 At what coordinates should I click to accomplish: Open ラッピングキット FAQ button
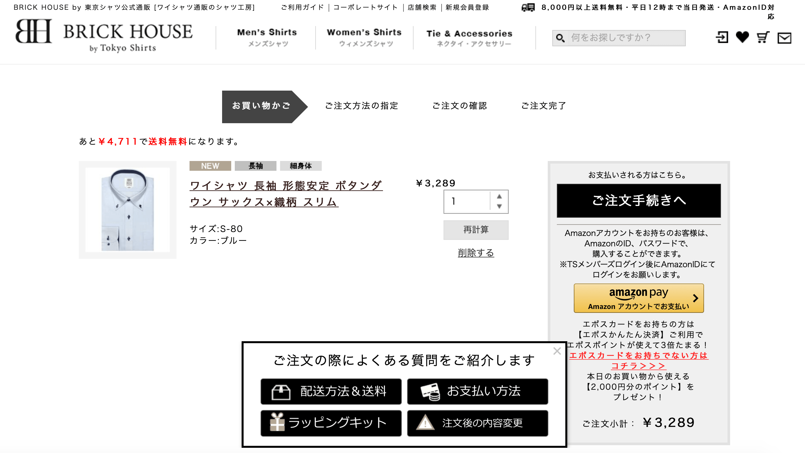(331, 423)
